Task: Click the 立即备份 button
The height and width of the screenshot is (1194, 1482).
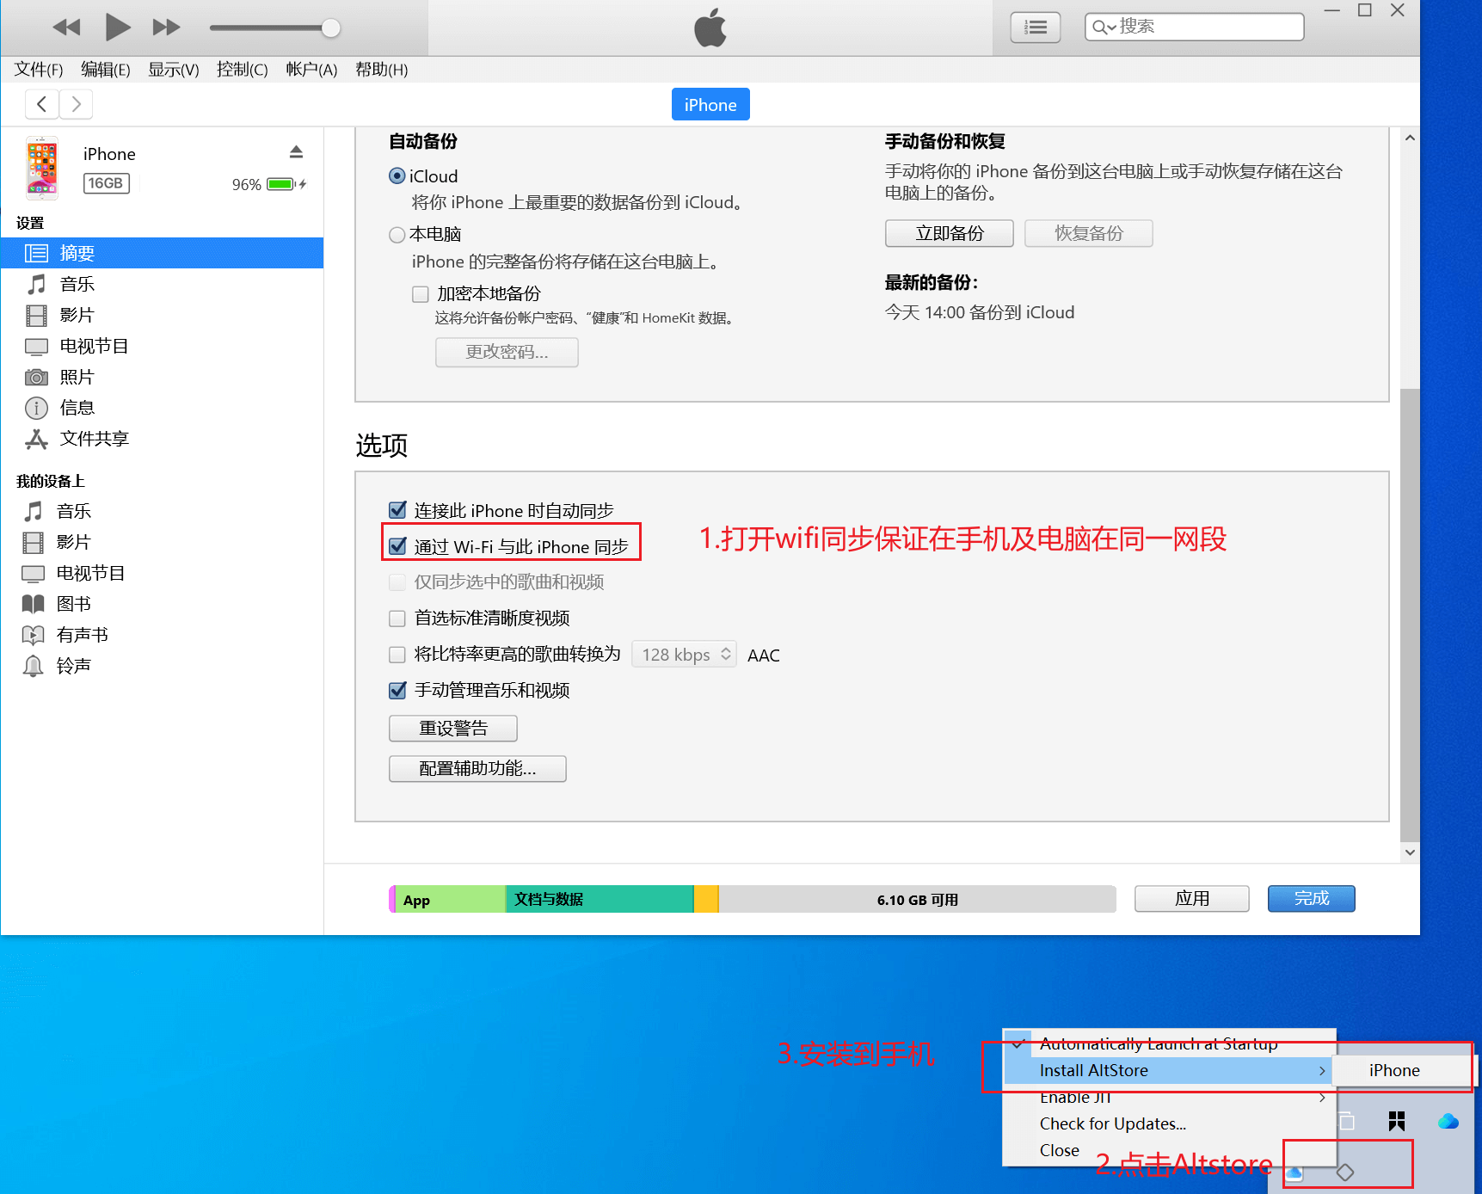Action: (950, 233)
